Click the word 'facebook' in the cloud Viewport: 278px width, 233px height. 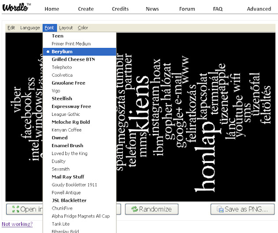[27, 115]
